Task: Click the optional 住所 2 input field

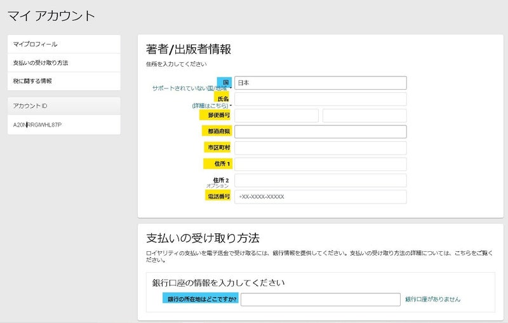Action: [320, 181]
